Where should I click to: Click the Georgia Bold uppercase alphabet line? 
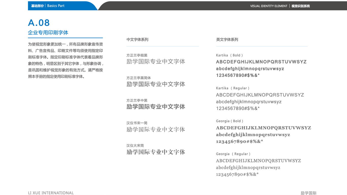[x=264, y=128]
